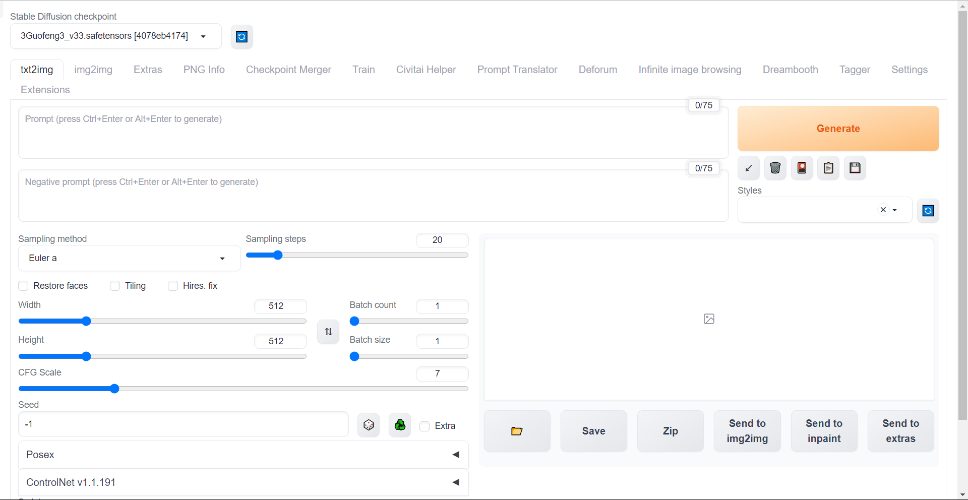
Task: Randomize the seed using the dice icon
Action: pyautogui.click(x=369, y=425)
